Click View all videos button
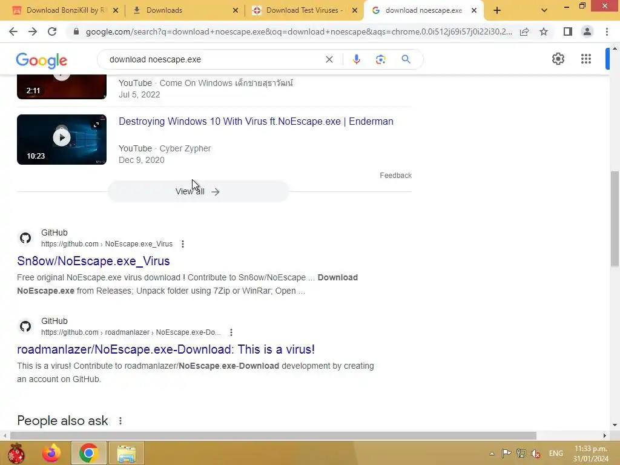This screenshot has width=620, height=465. [x=198, y=191]
